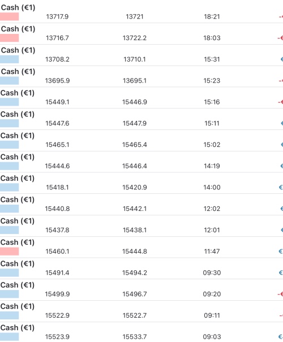The width and height of the screenshot is (283, 342).
Task: Select the opening price 15465.1
Action: tap(57, 145)
